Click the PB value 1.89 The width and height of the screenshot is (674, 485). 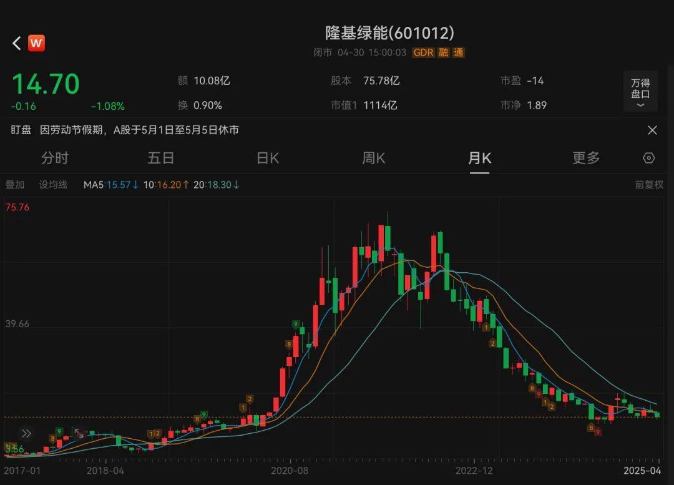pyautogui.click(x=537, y=105)
